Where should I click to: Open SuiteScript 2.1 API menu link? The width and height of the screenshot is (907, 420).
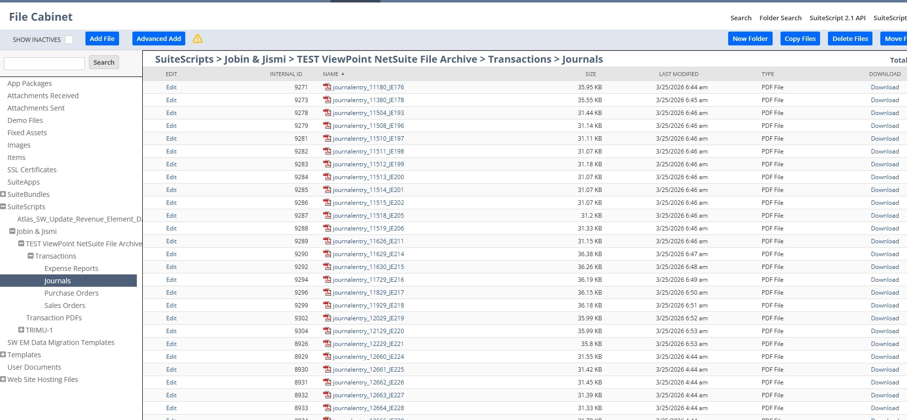coord(837,18)
